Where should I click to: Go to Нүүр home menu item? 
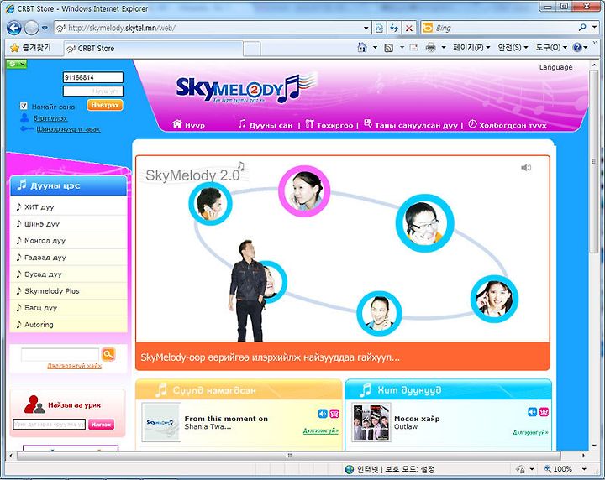coord(189,124)
